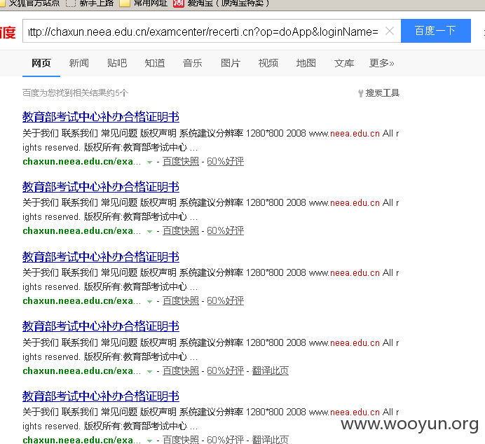
Task: Open the 新手上路 bookmark
Action: tap(97, 3)
